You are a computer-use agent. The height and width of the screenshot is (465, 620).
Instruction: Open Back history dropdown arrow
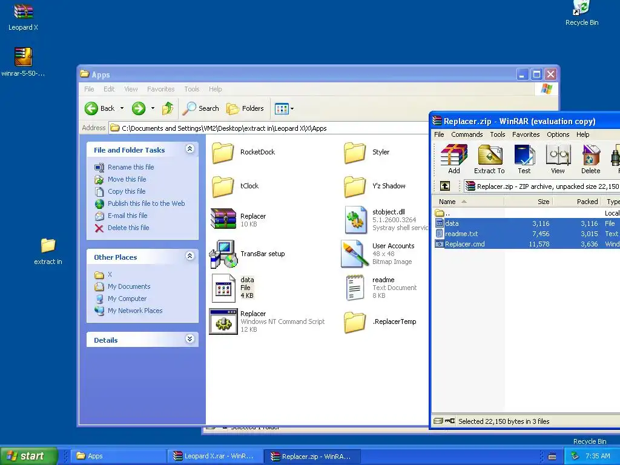tap(122, 108)
